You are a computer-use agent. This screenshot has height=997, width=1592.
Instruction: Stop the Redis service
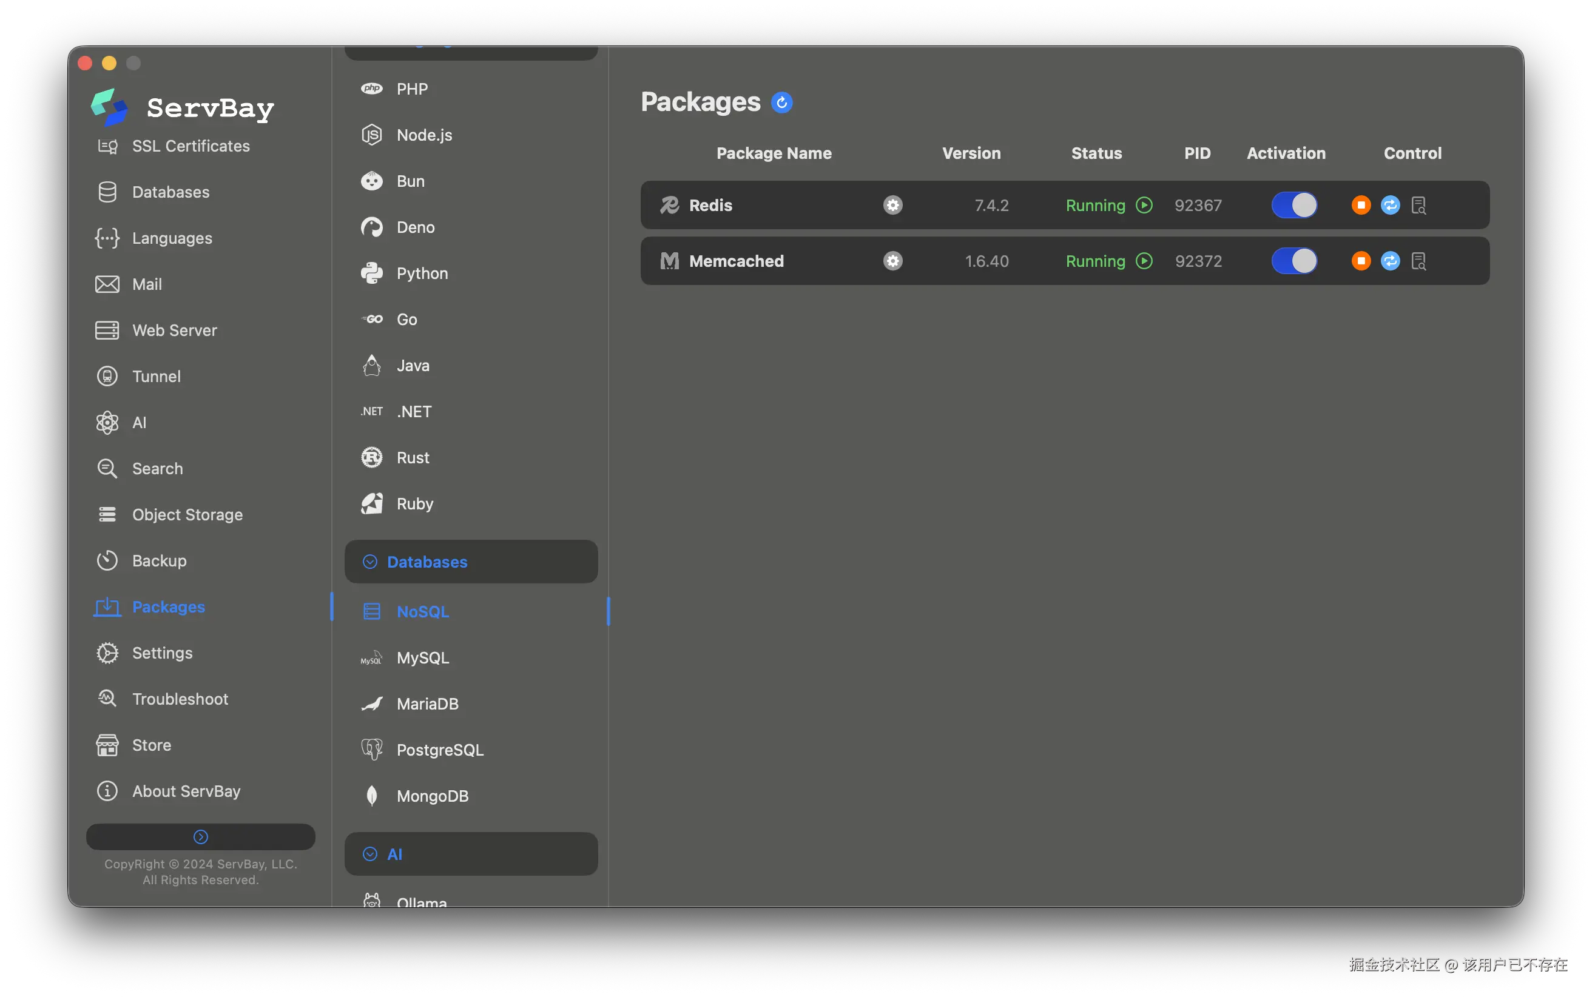[x=1360, y=205]
